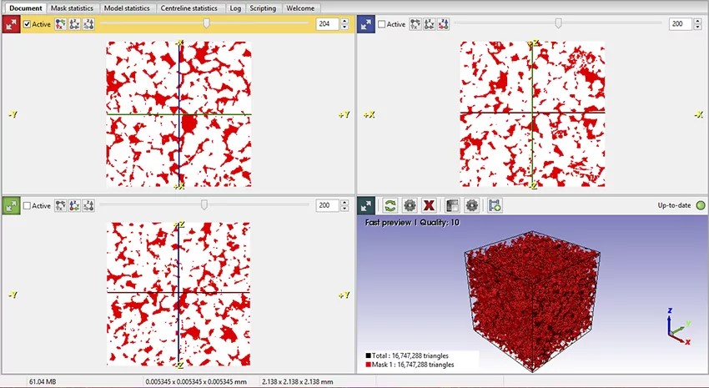The height and width of the screenshot is (388, 709).
Task: Decrement slice number 204 spinner
Action: click(x=345, y=28)
